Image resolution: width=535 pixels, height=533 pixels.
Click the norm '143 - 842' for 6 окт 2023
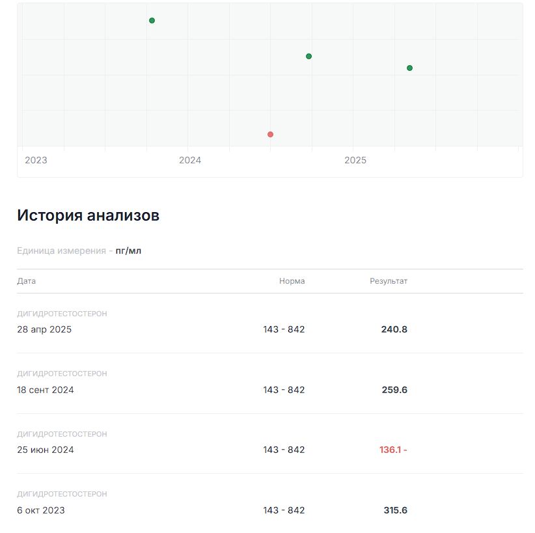click(284, 510)
